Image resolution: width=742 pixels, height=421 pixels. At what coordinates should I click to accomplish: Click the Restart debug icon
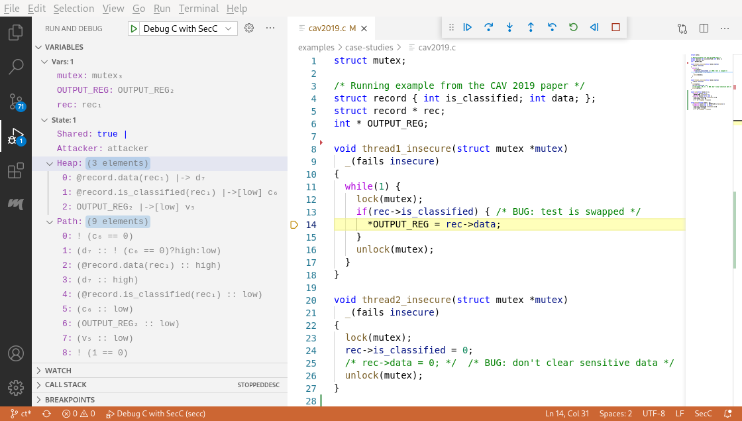573,28
